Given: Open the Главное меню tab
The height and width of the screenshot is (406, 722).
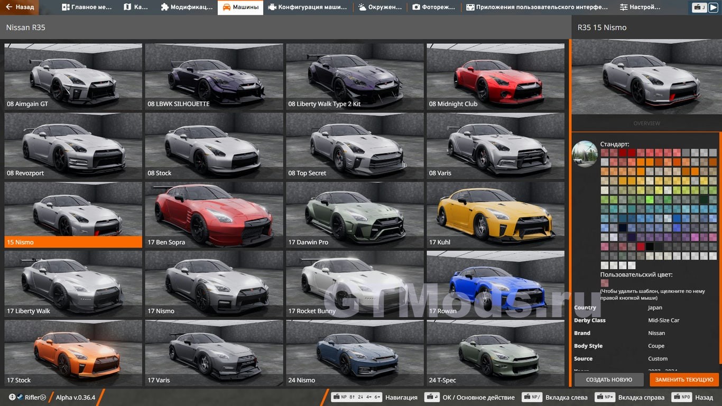Looking at the screenshot, I should coord(87,7).
